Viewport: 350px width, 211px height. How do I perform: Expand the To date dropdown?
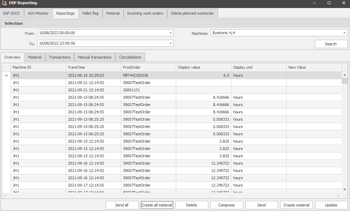click(171, 44)
